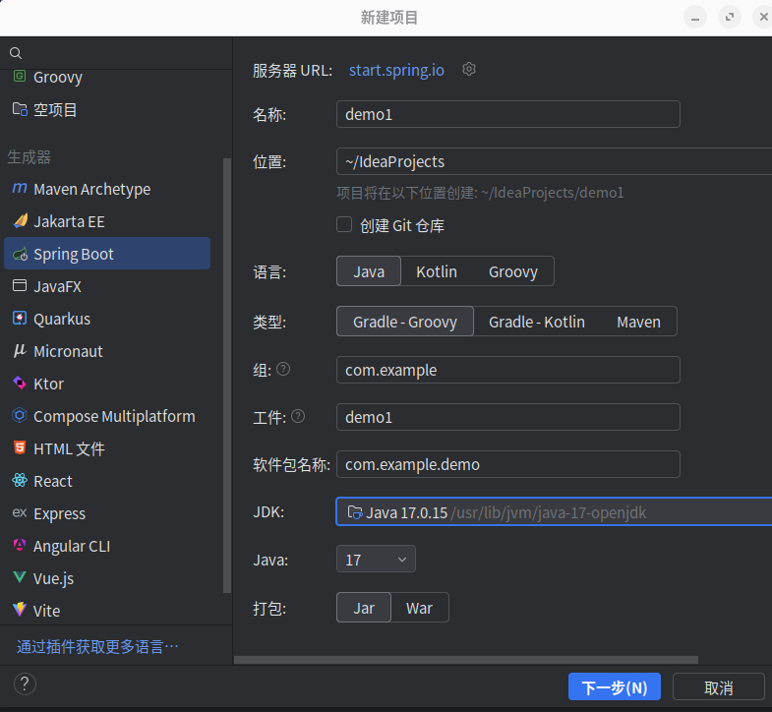The width and height of the screenshot is (772, 712).
Task: Select the React generator
Action: 107,481
